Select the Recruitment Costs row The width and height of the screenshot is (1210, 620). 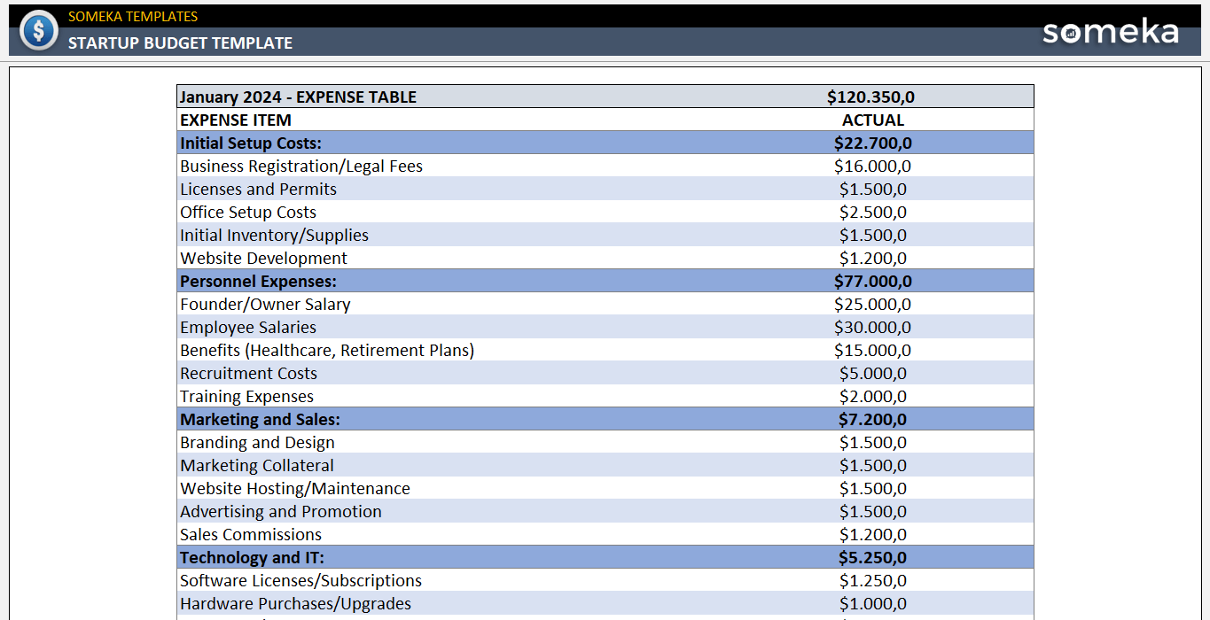605,373
